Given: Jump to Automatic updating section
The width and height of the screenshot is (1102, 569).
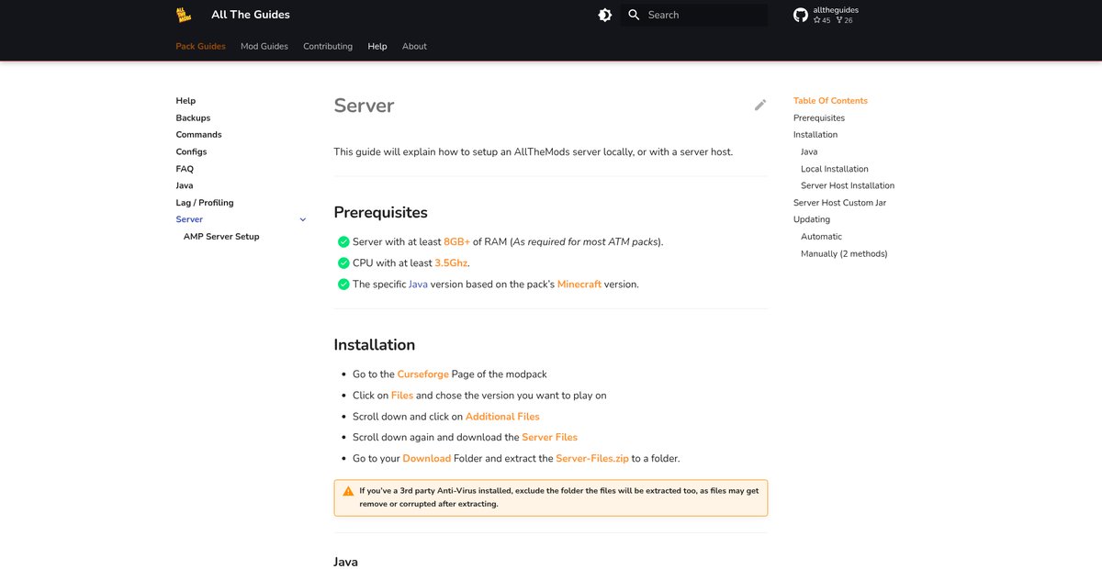Looking at the screenshot, I should click(821, 237).
